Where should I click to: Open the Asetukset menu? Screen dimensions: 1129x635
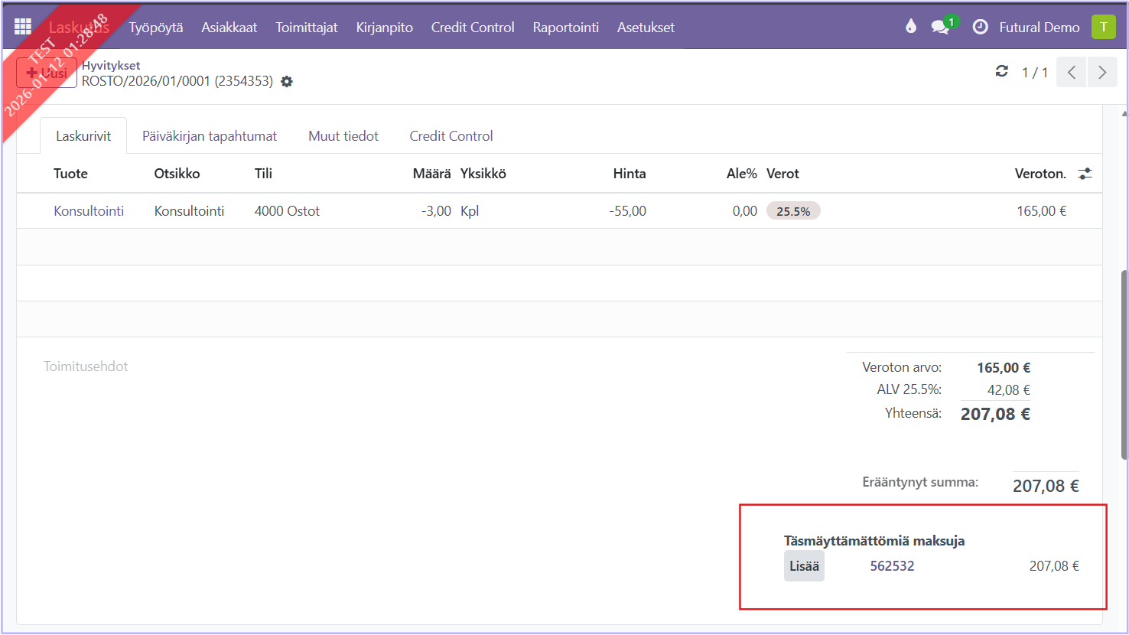pos(646,28)
